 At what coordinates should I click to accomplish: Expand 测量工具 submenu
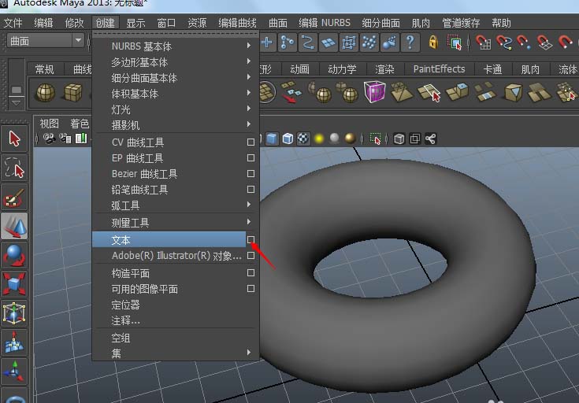click(x=175, y=223)
